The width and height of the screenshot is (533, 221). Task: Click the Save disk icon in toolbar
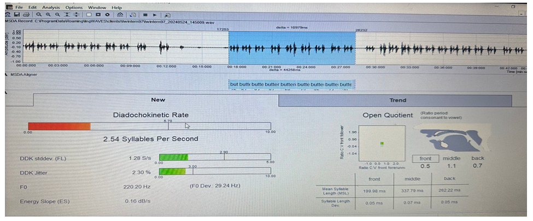click(x=17, y=15)
